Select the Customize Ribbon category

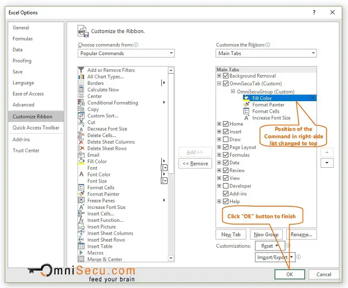click(36, 116)
